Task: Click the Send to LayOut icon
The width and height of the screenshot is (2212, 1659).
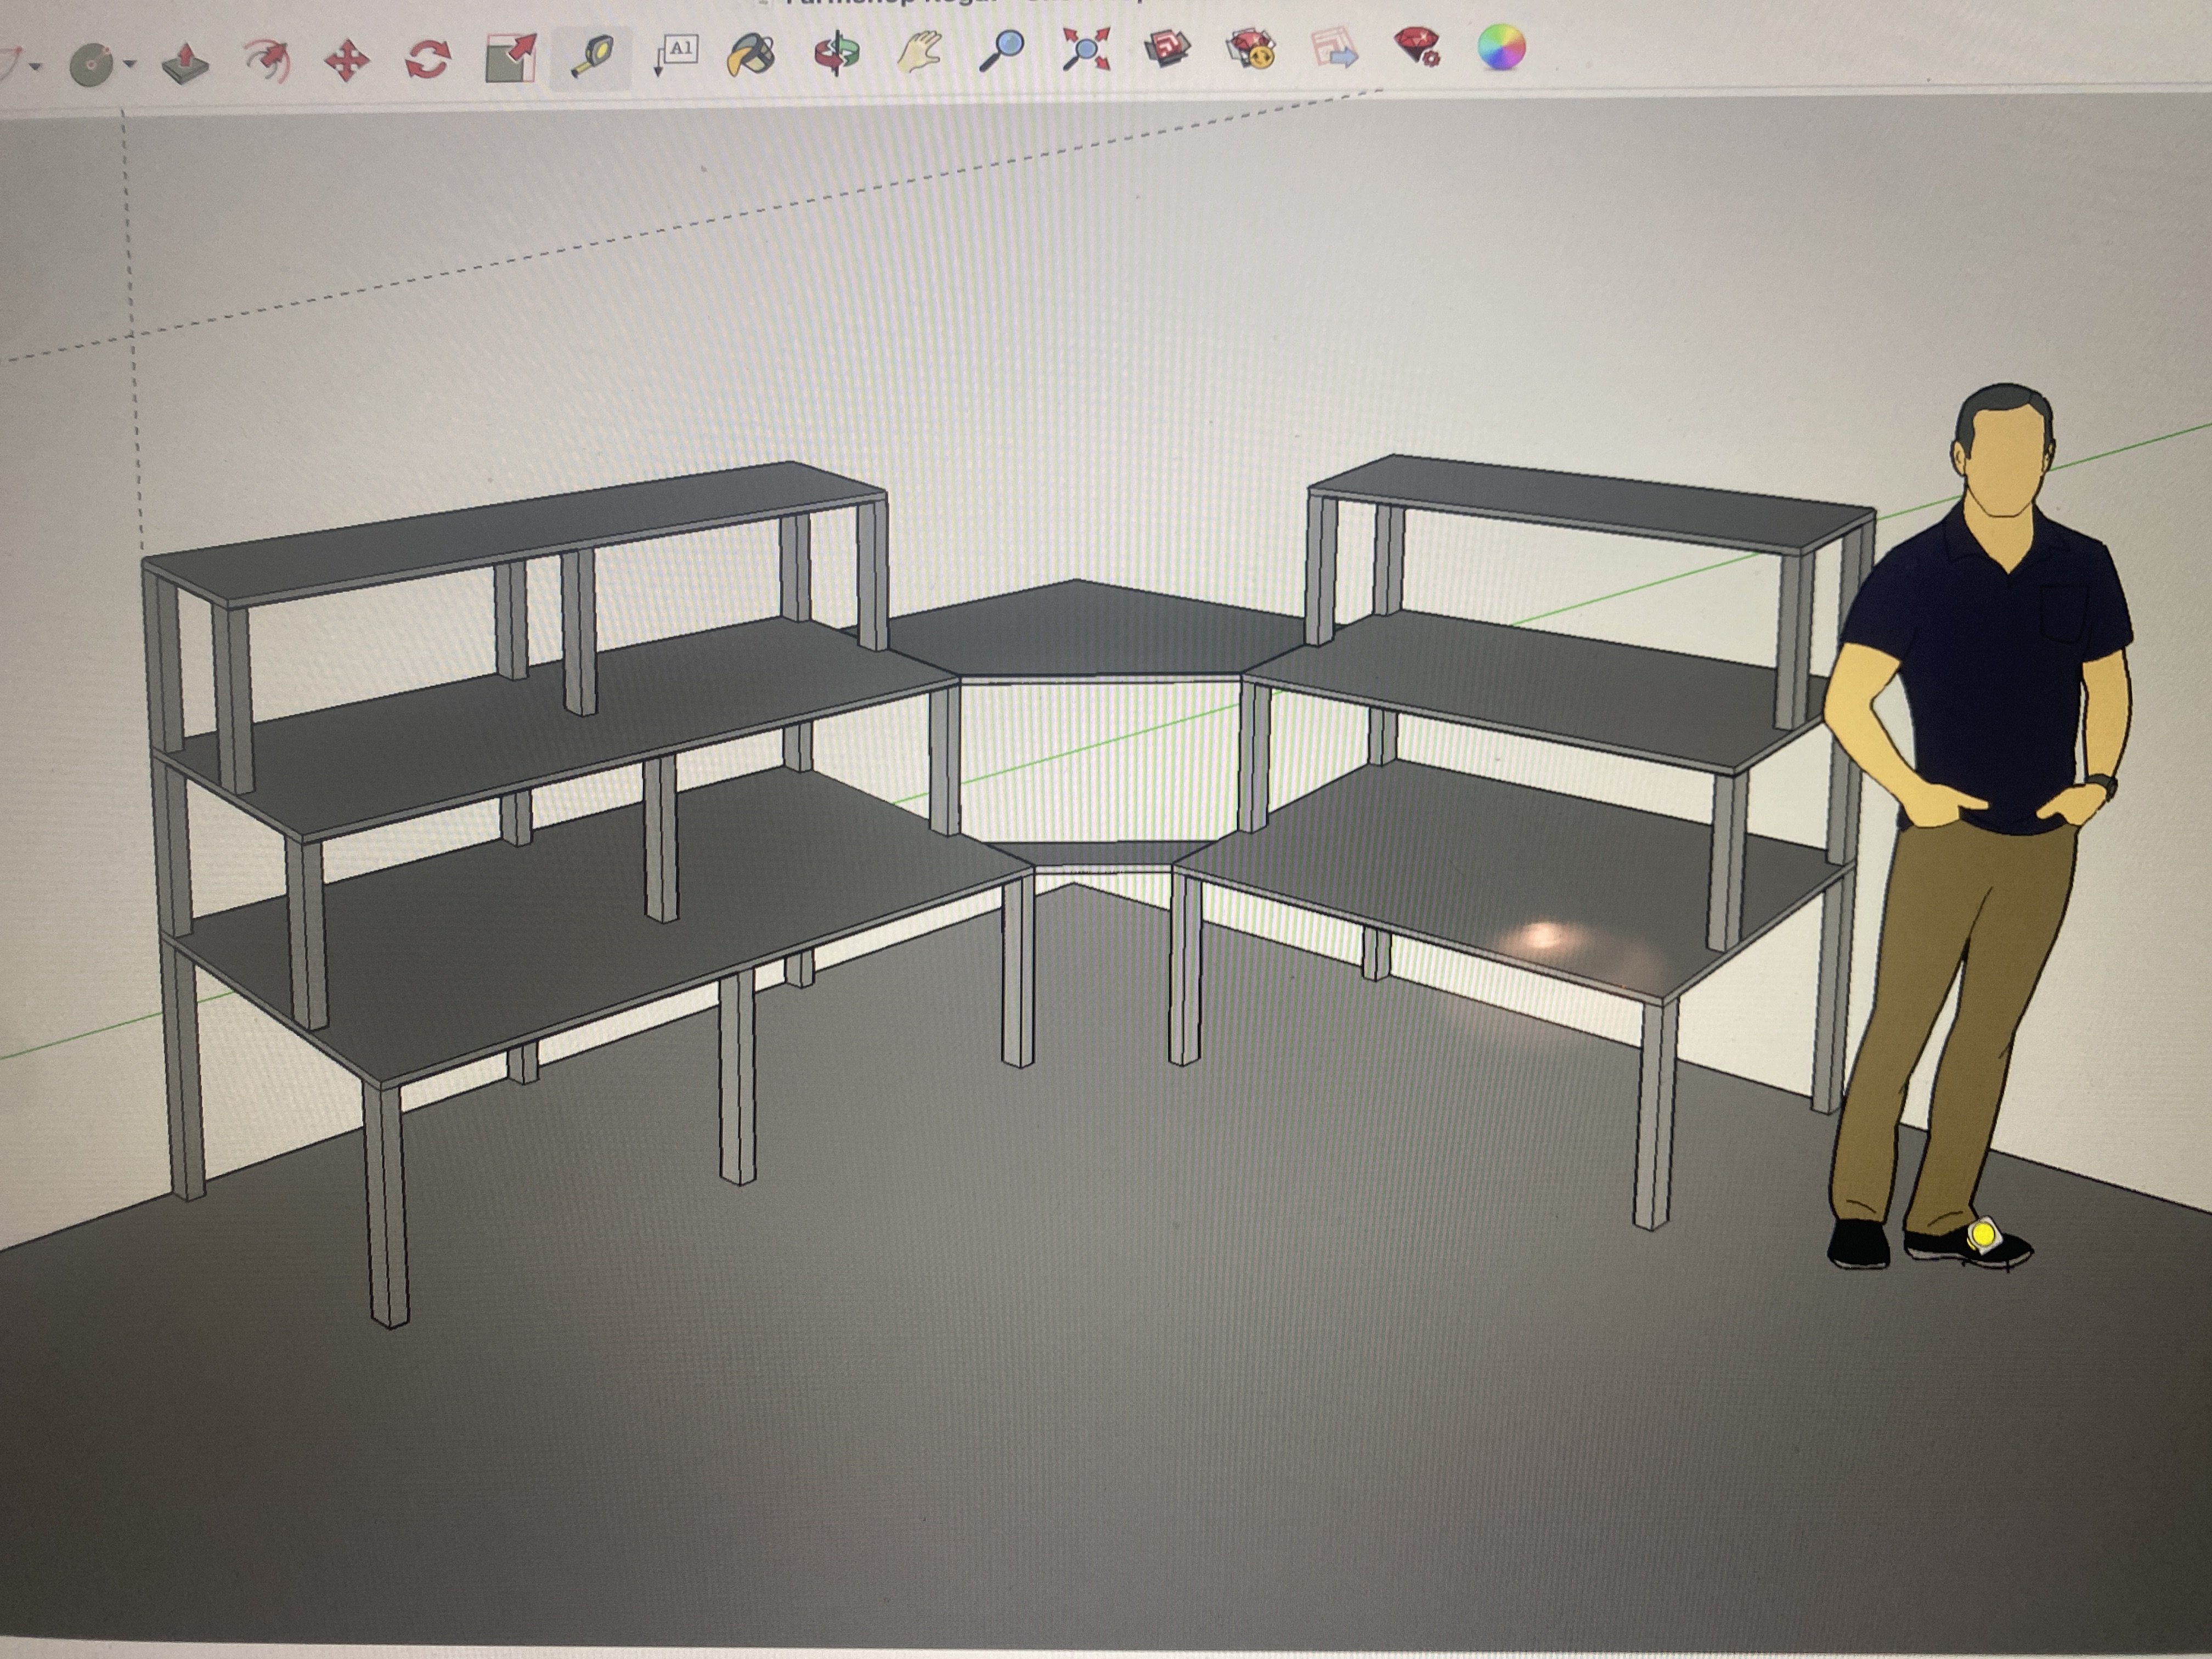Action: (x=1334, y=48)
